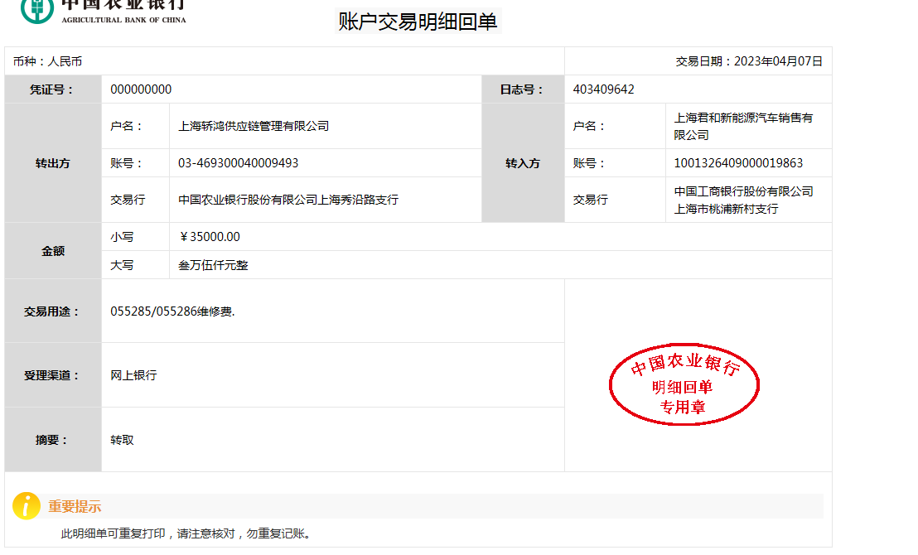This screenshot has width=918, height=555.
Task: Click payer bank 中国农业银行上海秀沿路支行
Action: [x=288, y=200]
